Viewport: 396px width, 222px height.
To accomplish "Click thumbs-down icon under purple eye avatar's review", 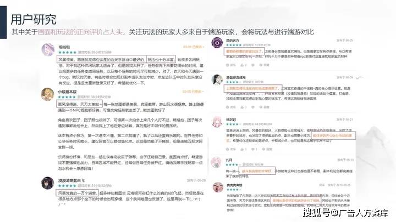I will click(253, 65).
